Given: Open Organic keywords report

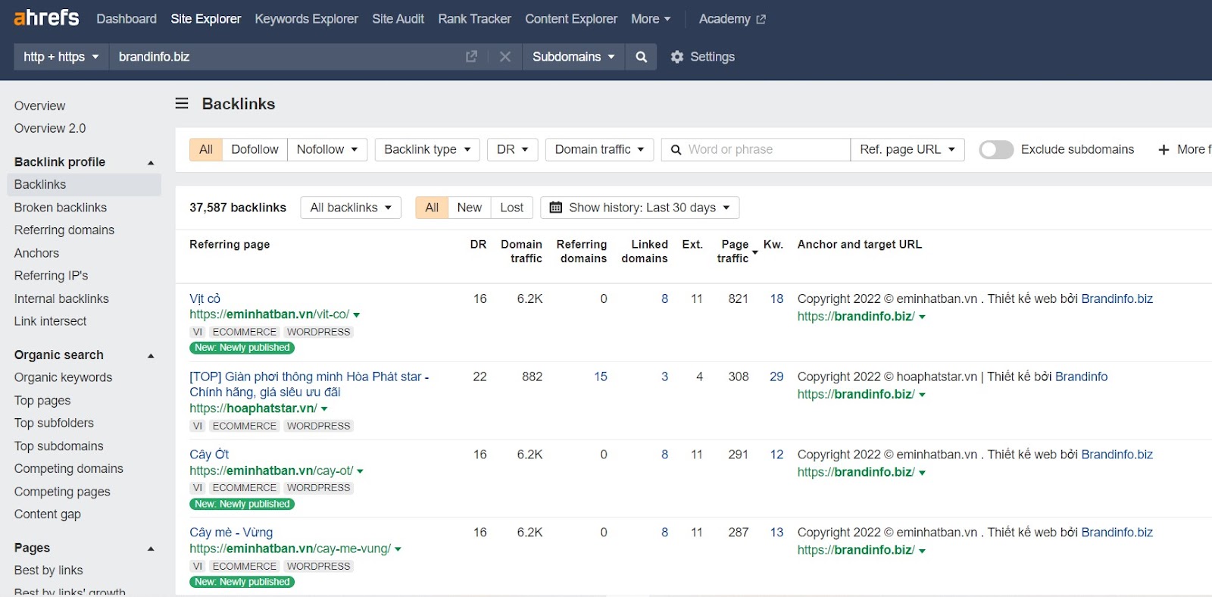Looking at the screenshot, I should [63, 377].
